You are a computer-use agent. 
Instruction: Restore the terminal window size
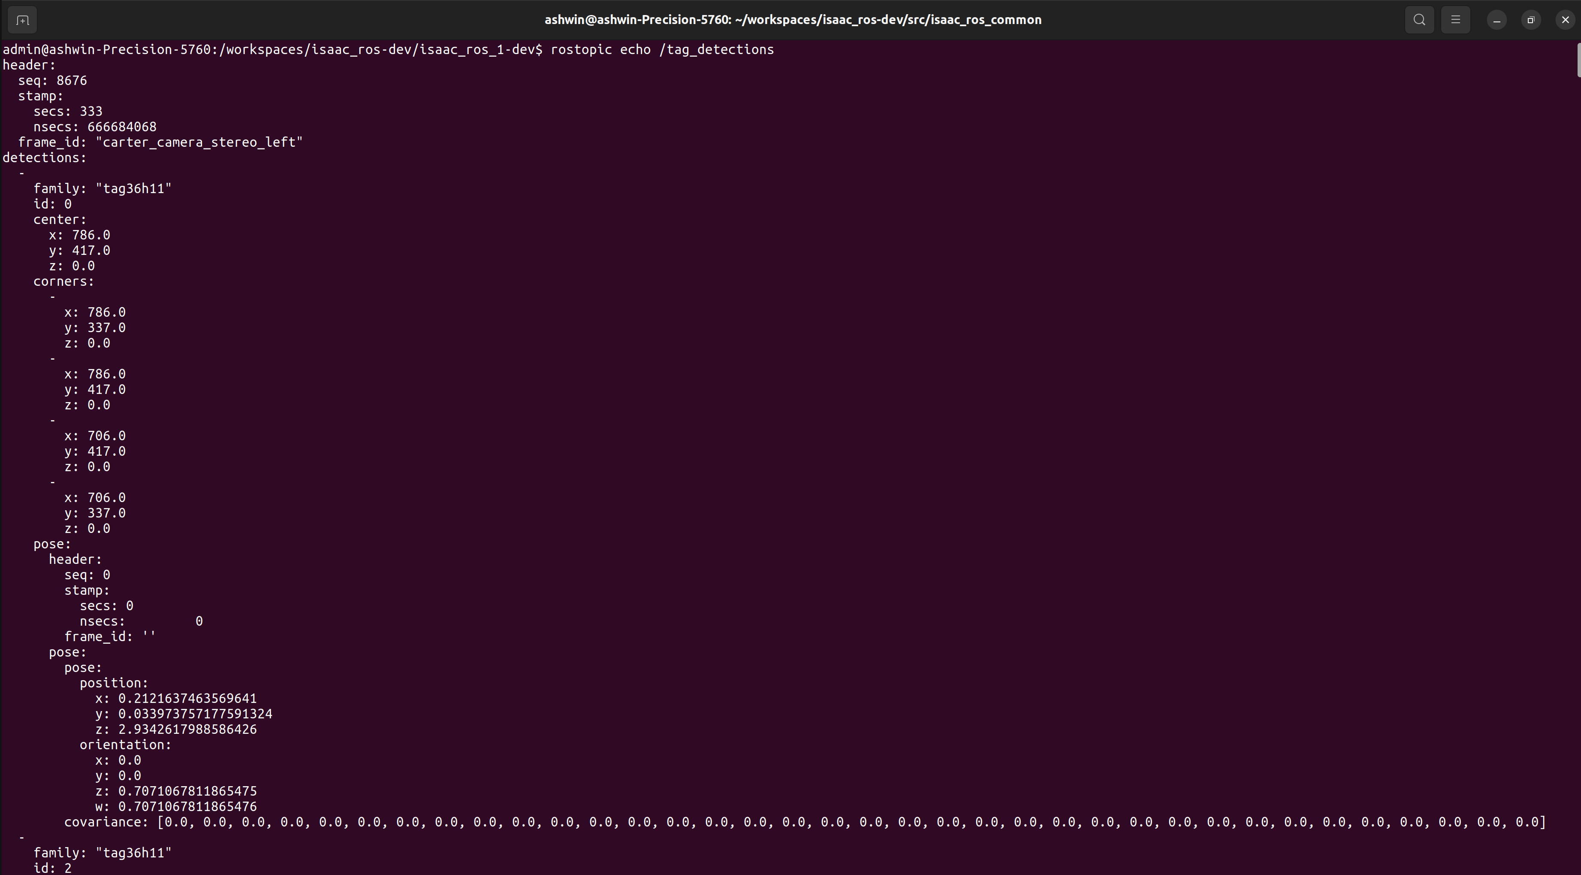[x=1531, y=20]
